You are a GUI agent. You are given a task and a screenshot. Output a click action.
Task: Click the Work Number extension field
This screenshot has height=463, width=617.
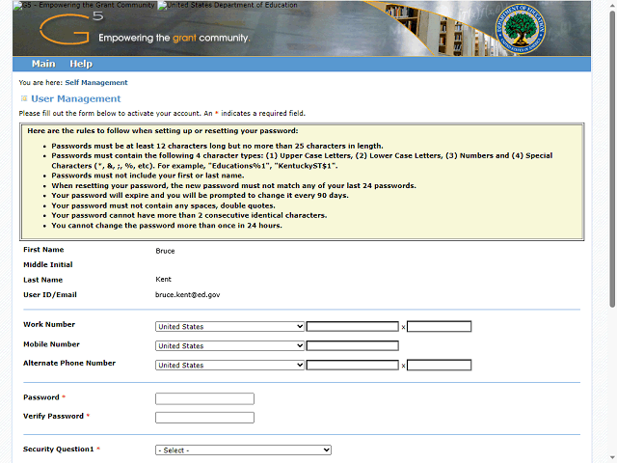point(440,327)
